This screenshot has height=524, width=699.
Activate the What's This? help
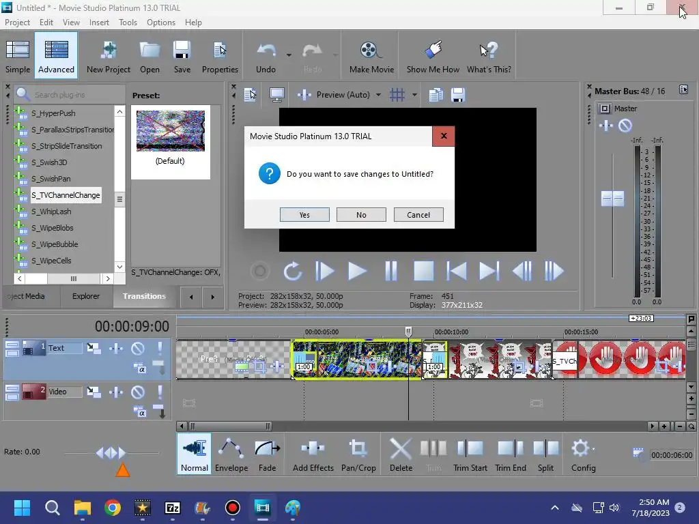pos(489,56)
